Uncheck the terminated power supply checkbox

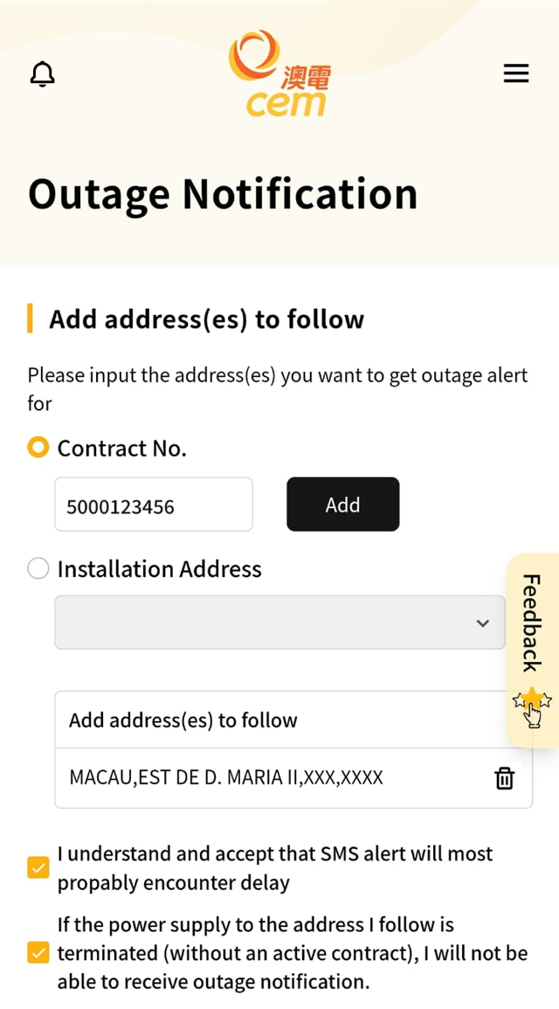[38, 952]
